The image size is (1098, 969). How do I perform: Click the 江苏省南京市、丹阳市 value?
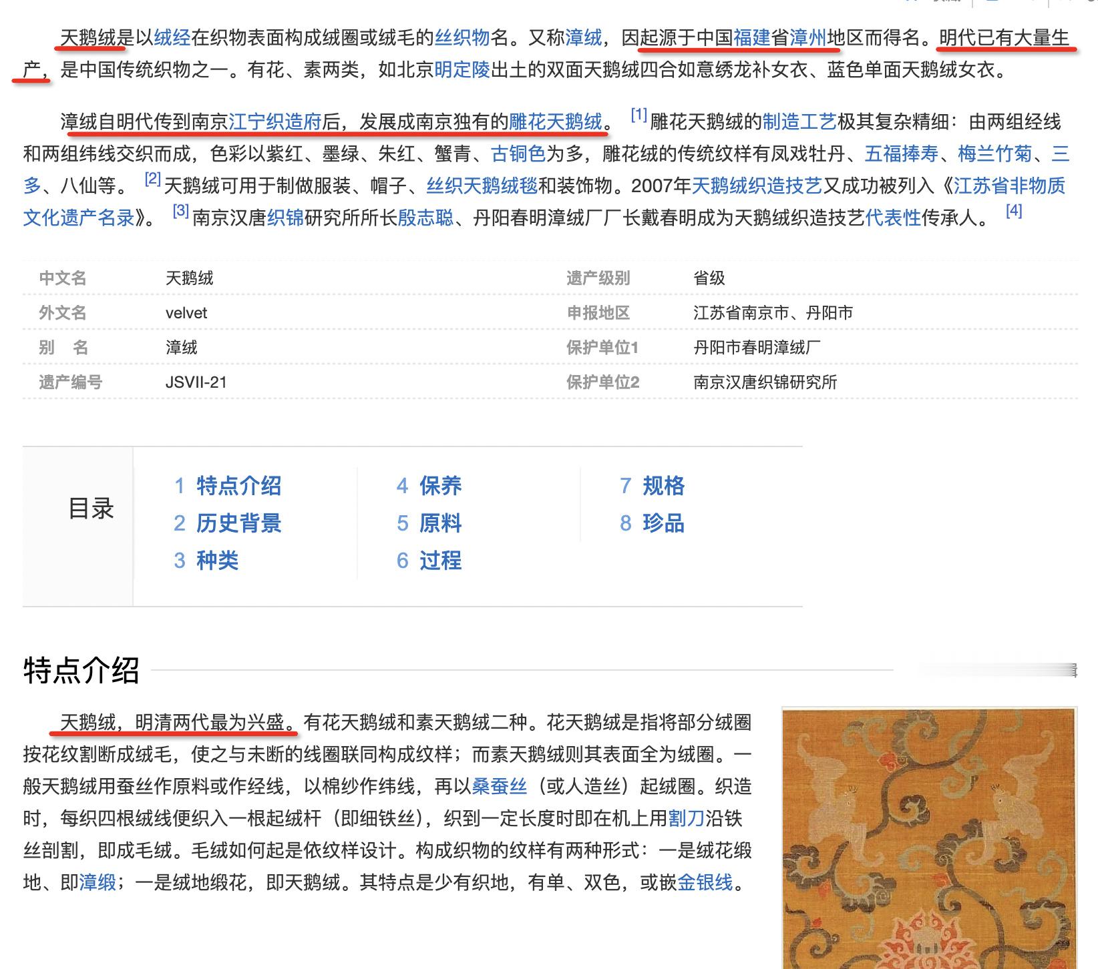pos(773,313)
